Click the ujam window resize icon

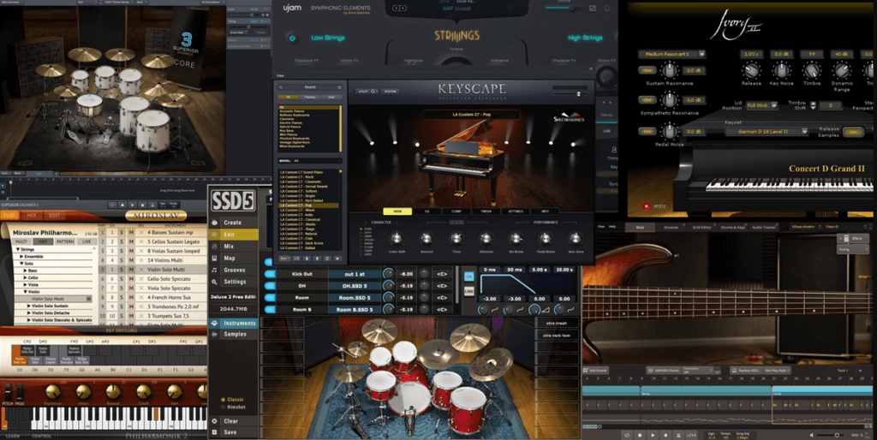[x=593, y=9]
